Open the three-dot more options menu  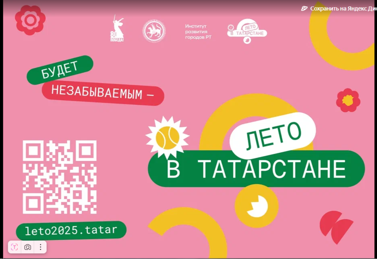(x=40, y=247)
